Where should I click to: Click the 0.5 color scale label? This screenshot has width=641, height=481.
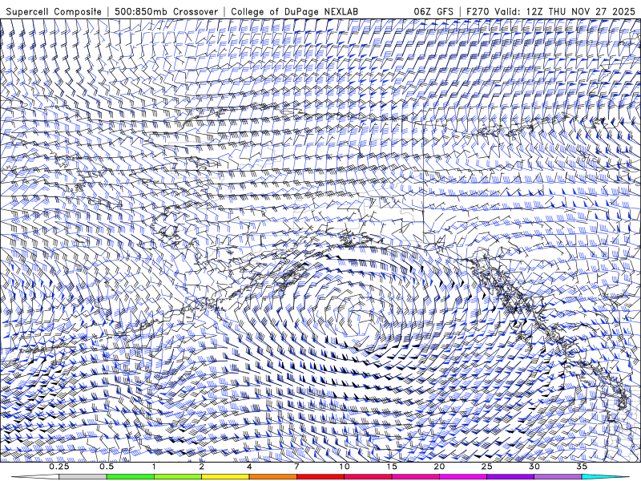(107, 467)
